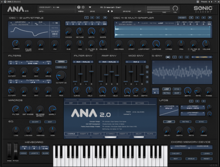The height and width of the screenshot is (167, 220).
Task: Adjust the Mod Env Depth knob
Action: click(144, 91)
